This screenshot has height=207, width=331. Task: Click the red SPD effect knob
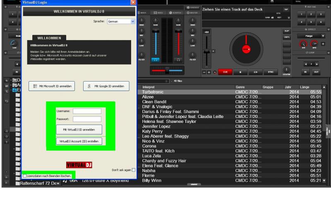[314, 44]
